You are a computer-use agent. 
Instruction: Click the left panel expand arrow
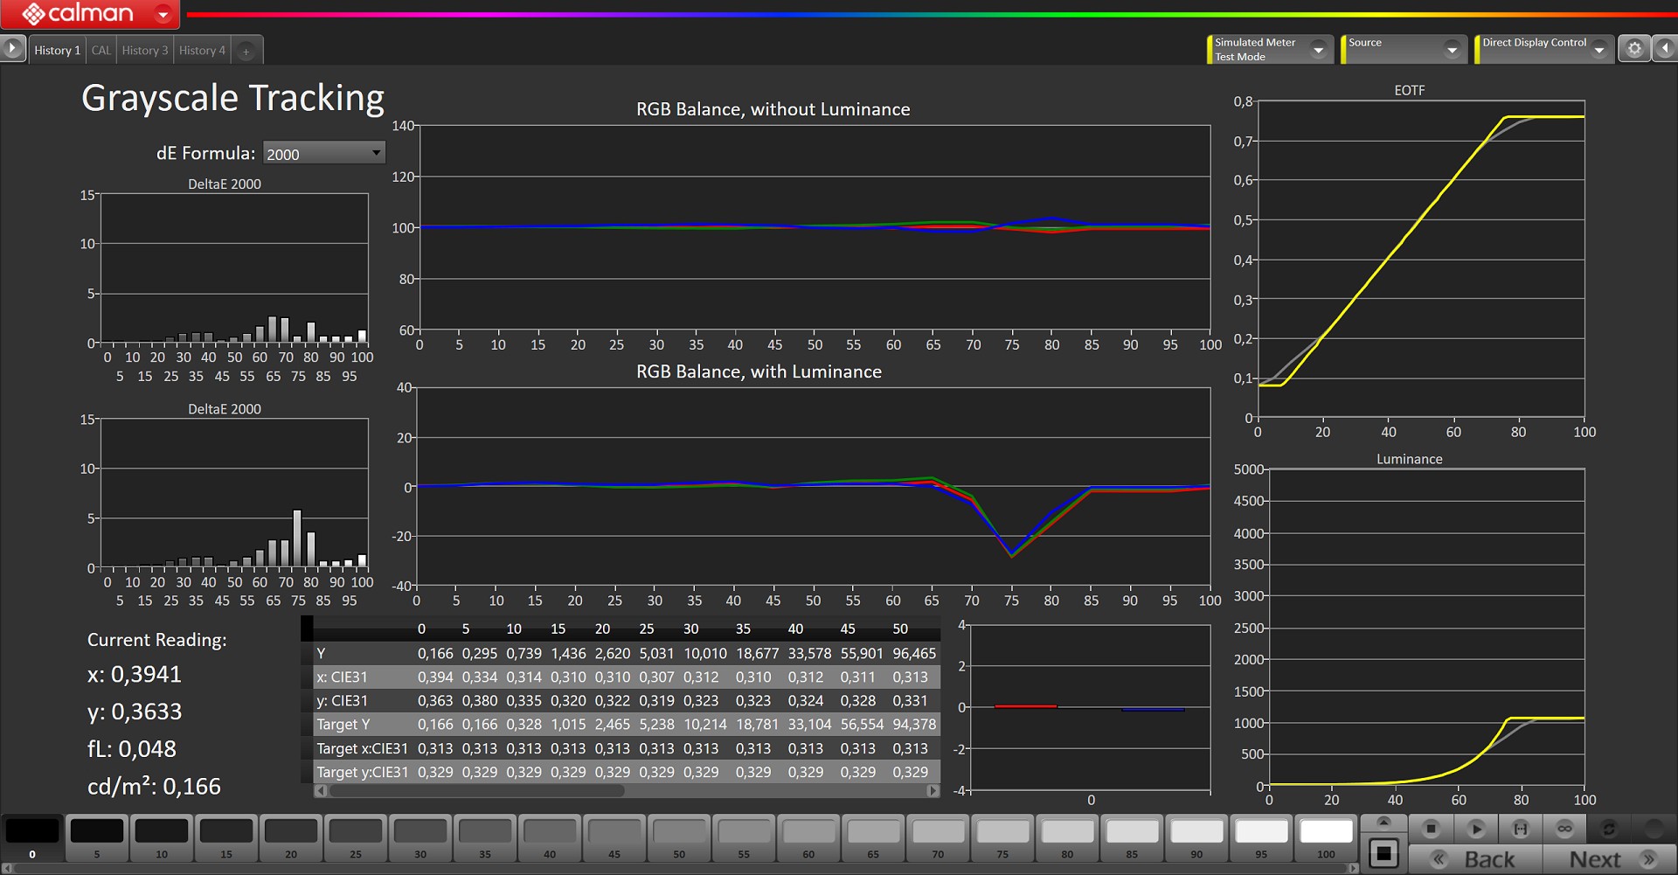pos(12,49)
